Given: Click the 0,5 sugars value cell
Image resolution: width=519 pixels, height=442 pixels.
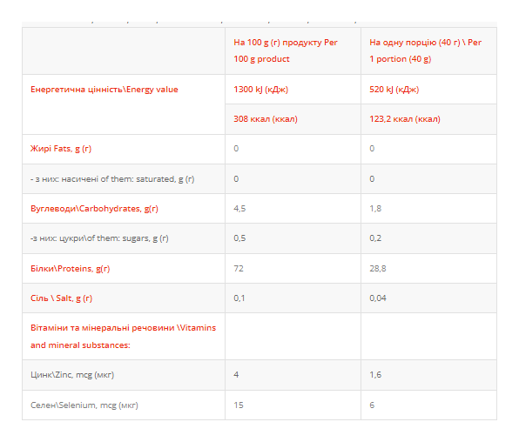Looking at the screenshot, I should 239,238.
